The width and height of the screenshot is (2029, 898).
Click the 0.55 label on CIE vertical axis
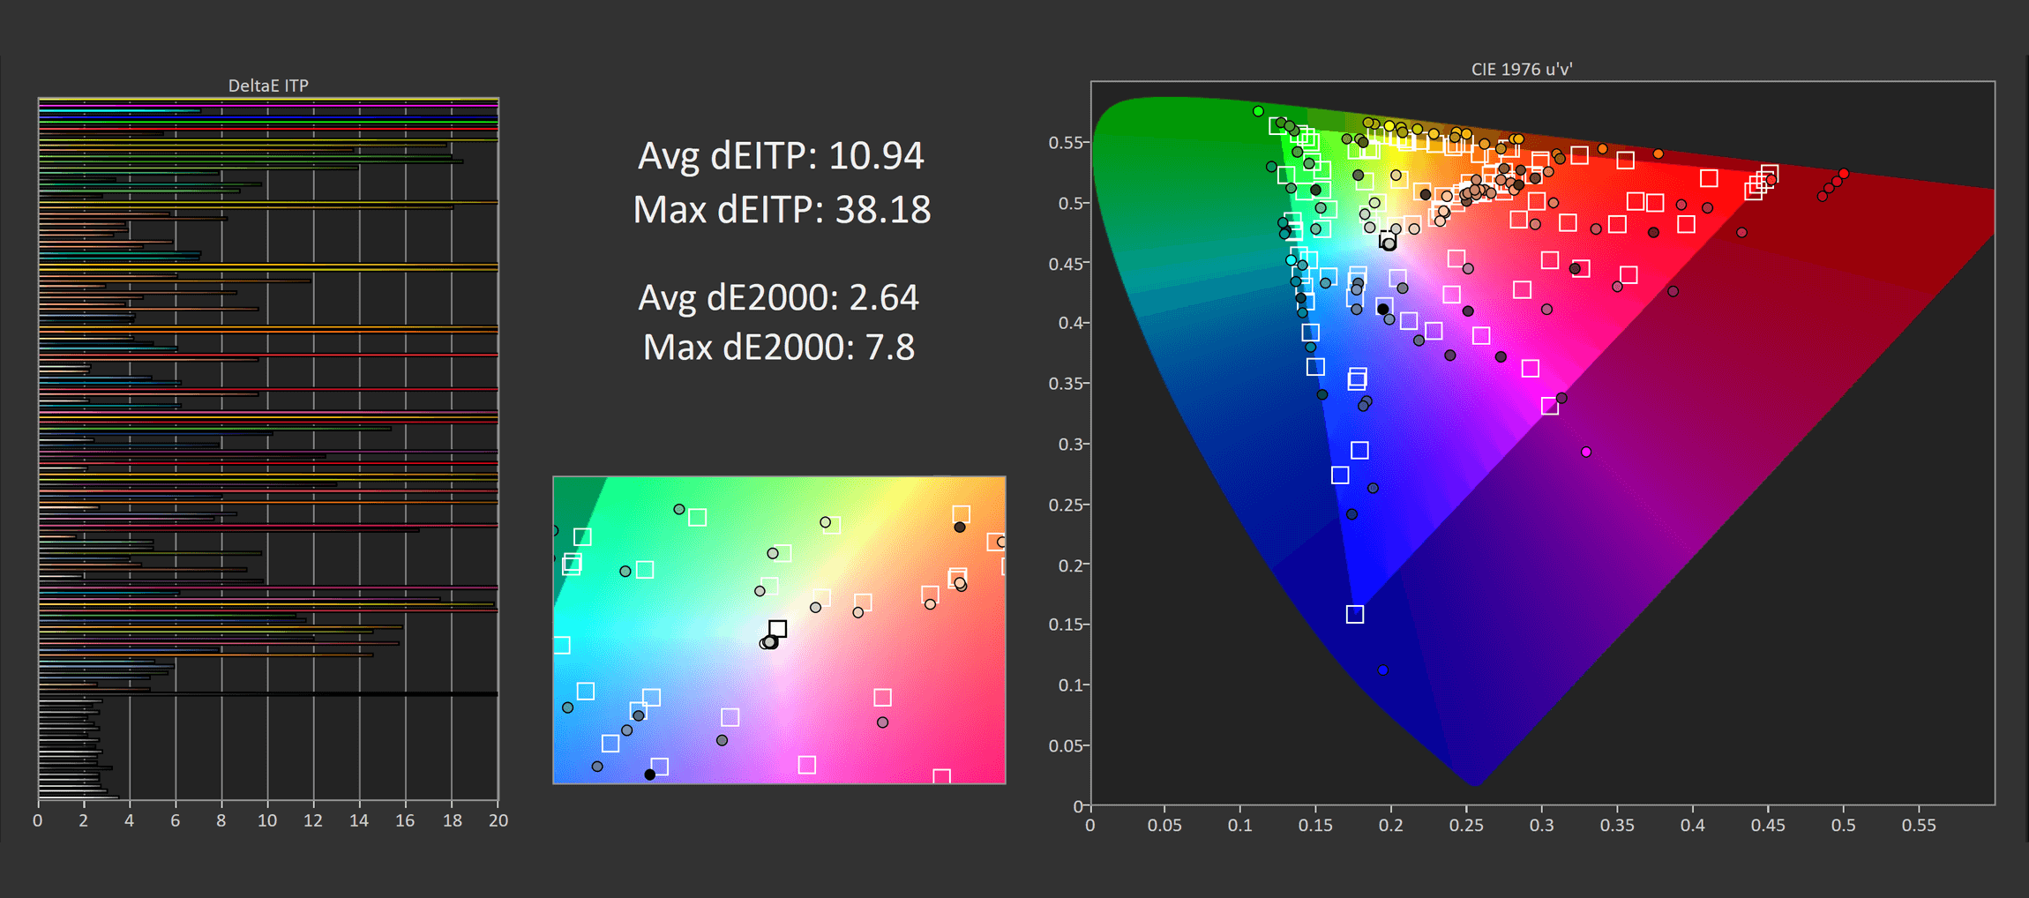(1063, 143)
